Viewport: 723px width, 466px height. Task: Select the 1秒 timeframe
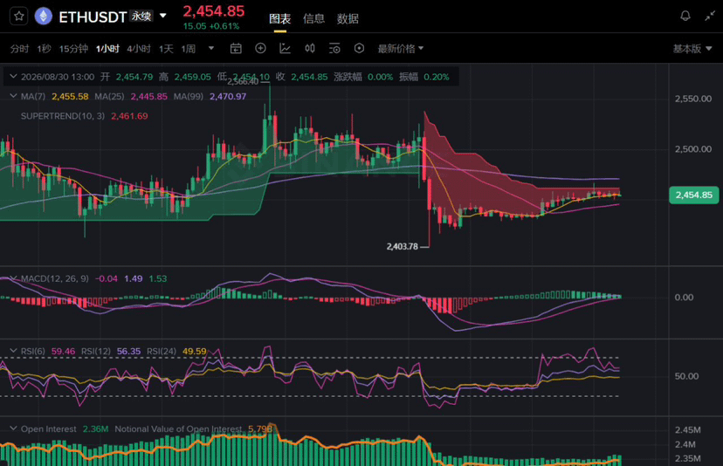[45, 49]
